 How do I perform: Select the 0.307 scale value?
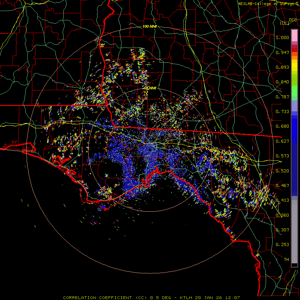pos(282,230)
